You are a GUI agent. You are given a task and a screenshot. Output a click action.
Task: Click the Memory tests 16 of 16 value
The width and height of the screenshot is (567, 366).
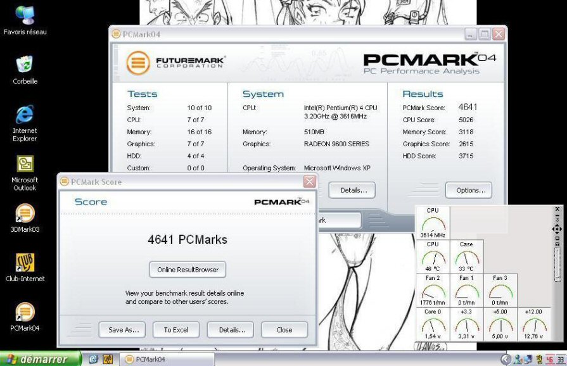[x=200, y=132]
